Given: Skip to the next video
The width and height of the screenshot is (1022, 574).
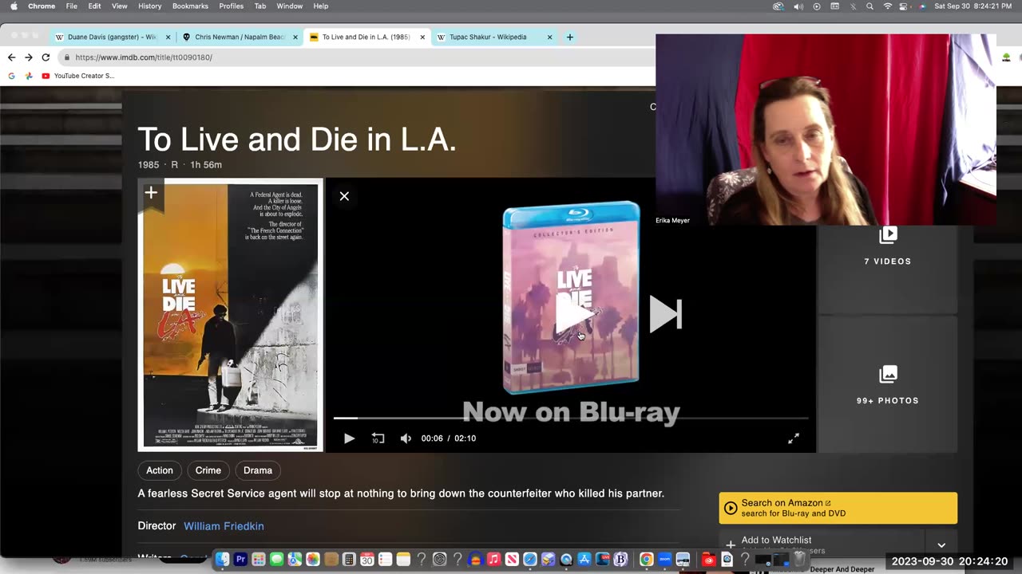Looking at the screenshot, I should 665,314.
